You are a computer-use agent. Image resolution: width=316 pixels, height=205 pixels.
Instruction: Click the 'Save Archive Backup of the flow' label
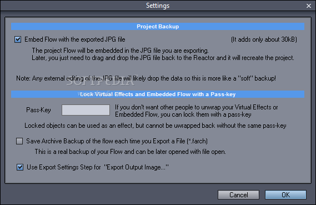[x=117, y=141]
